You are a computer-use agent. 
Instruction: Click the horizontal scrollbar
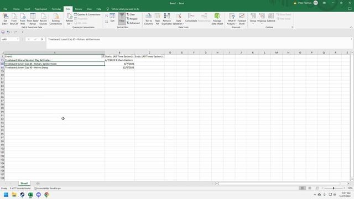(279, 184)
